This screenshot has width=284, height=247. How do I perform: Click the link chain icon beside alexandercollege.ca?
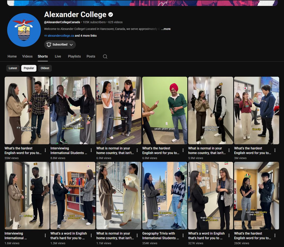[x=46, y=36]
